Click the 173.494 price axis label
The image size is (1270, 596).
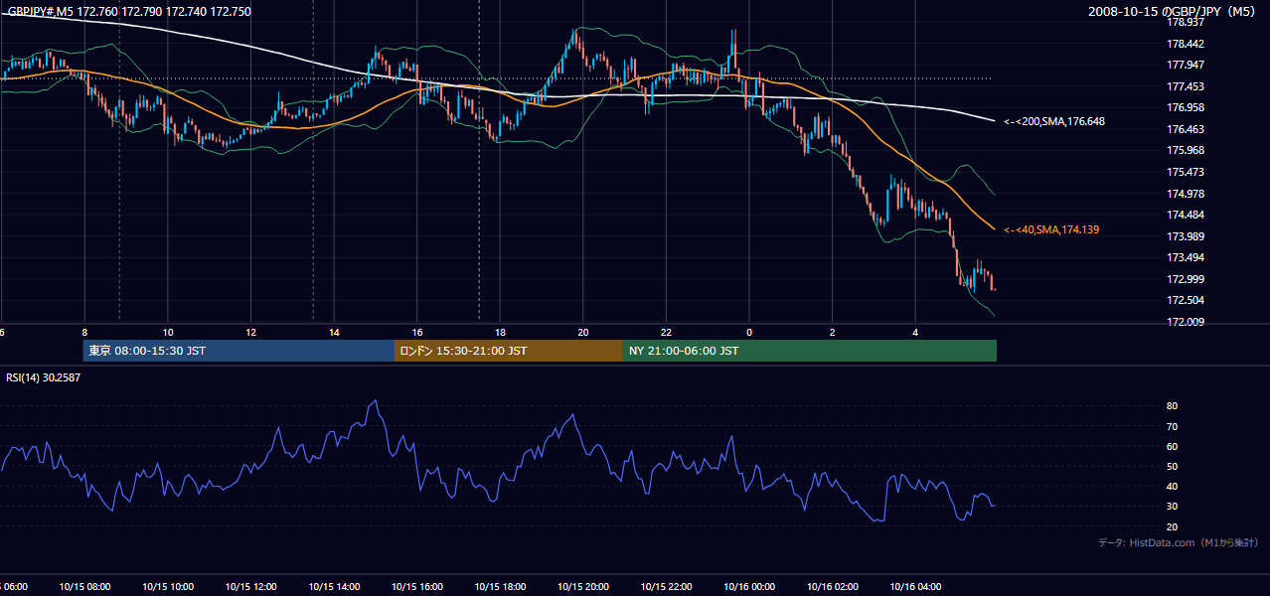(x=1186, y=257)
